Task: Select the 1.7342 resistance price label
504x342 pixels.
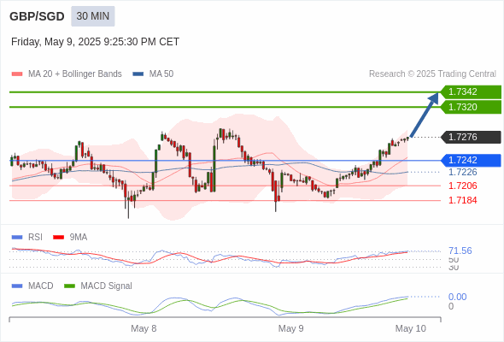Action: point(471,91)
